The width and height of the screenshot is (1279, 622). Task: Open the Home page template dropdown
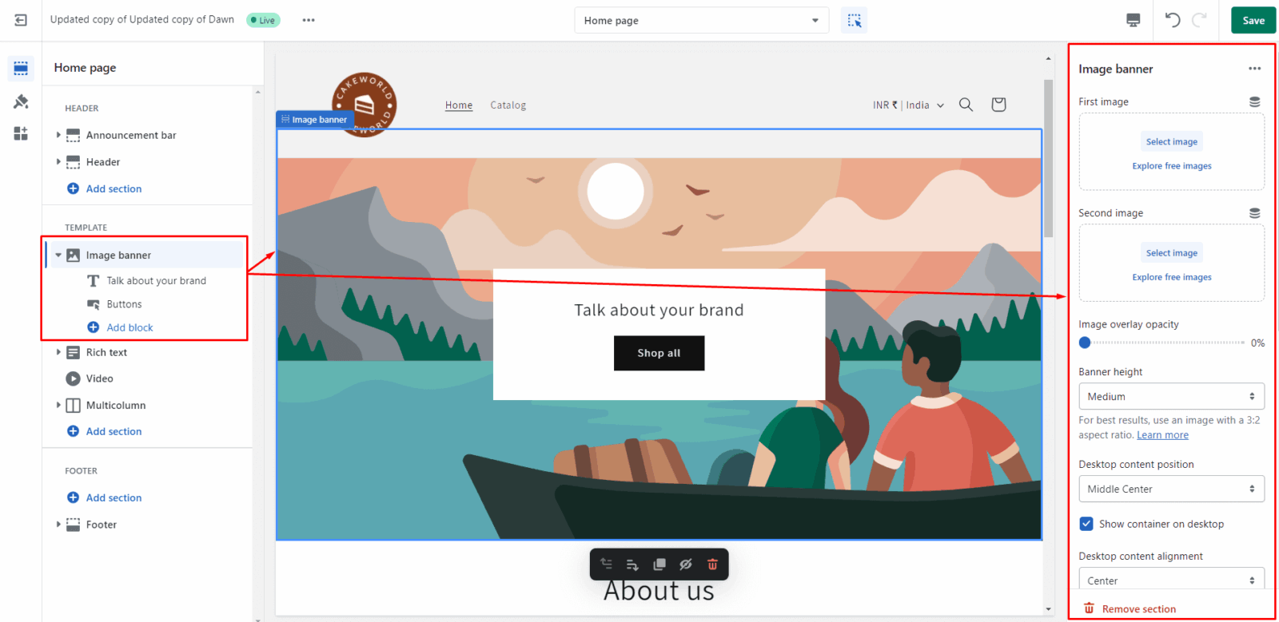click(701, 21)
